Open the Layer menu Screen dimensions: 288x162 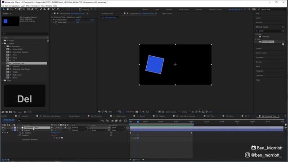(x=22, y=6)
